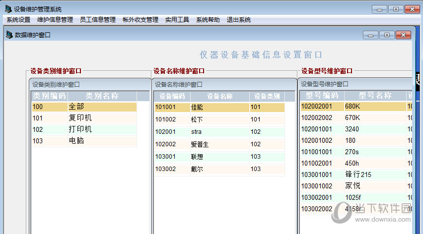Open the 实用工具 menu
The height and width of the screenshot is (234, 423).
tap(177, 20)
